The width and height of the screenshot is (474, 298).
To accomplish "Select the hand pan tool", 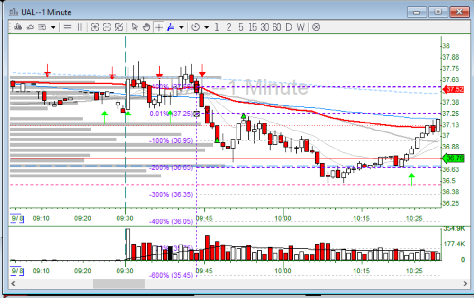I will pos(146,27).
